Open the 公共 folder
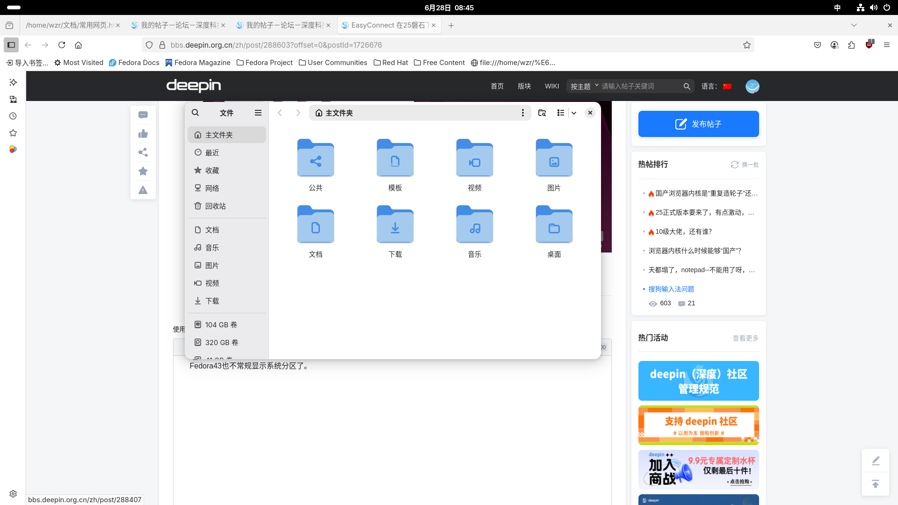The height and width of the screenshot is (505, 898). click(x=316, y=166)
